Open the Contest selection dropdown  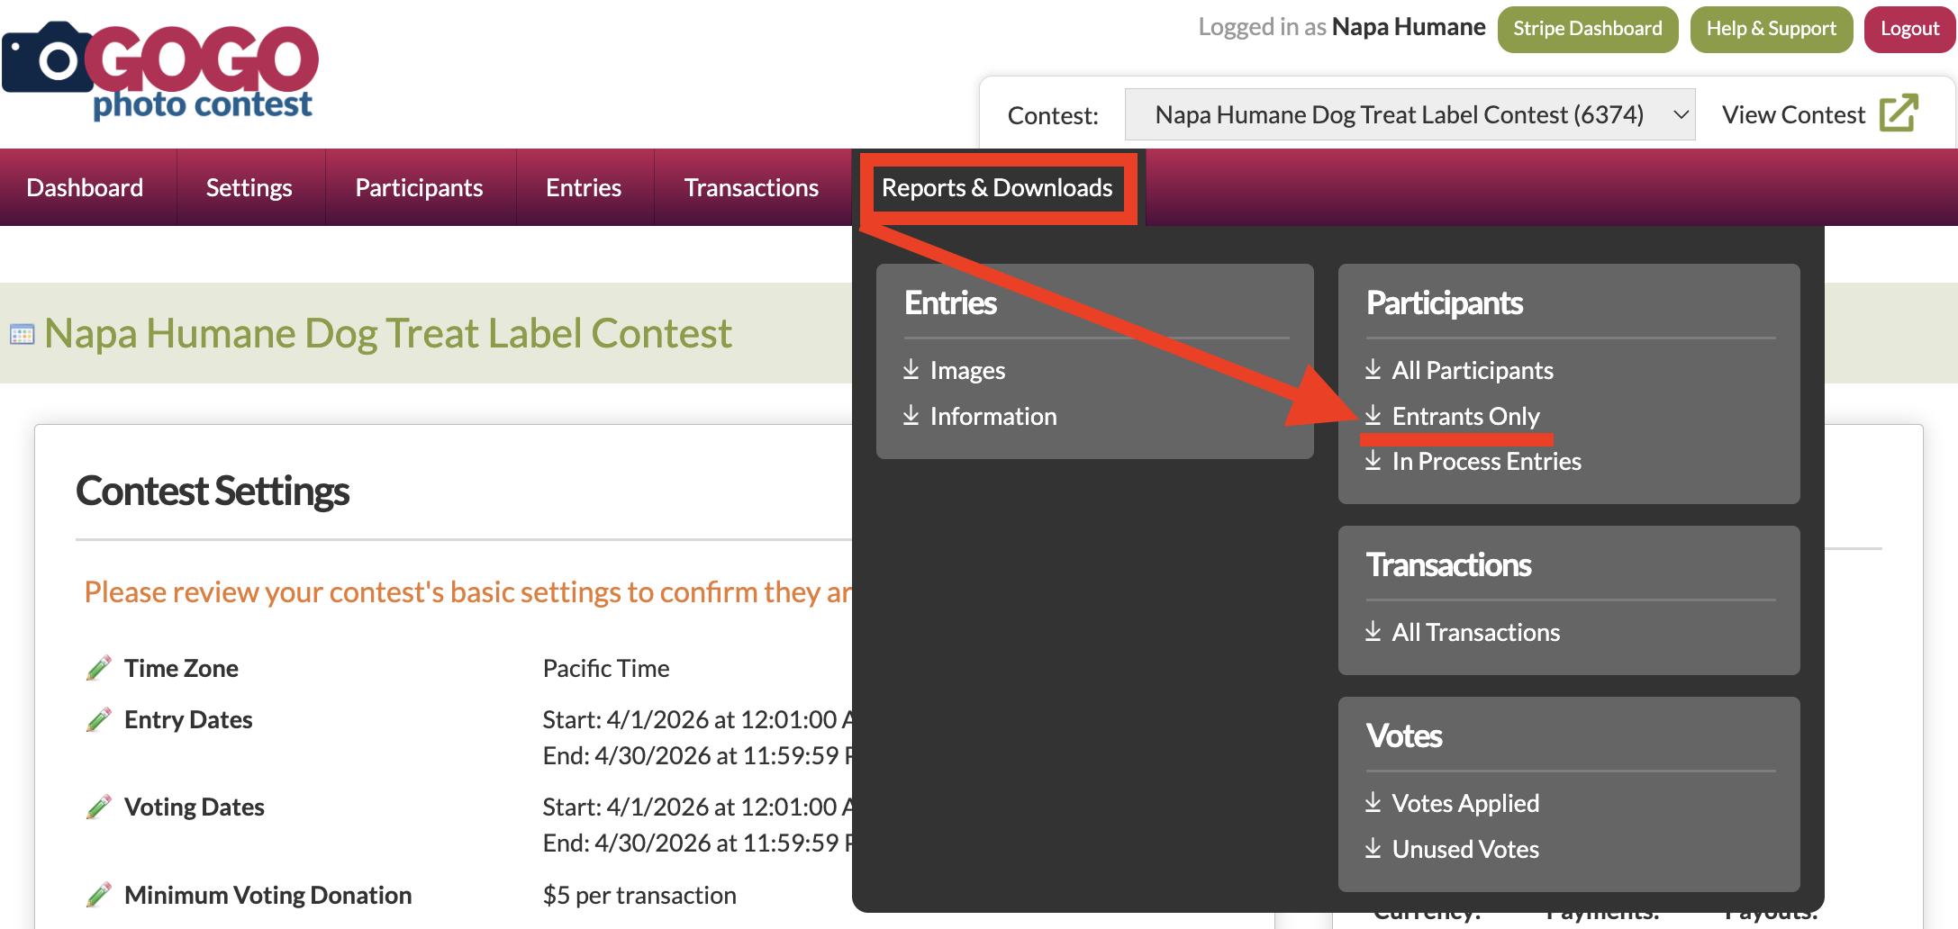pos(1410,114)
